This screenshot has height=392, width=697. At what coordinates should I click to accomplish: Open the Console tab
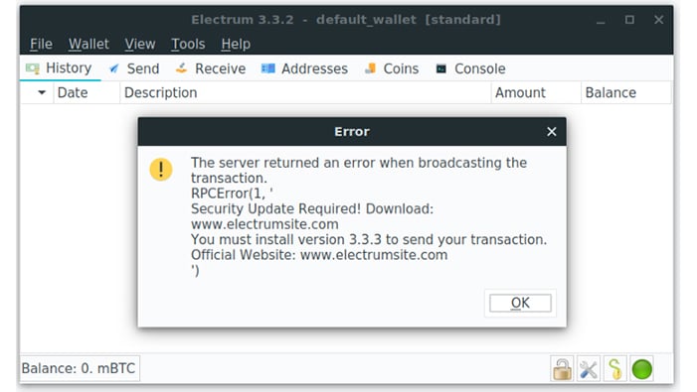[x=470, y=68]
